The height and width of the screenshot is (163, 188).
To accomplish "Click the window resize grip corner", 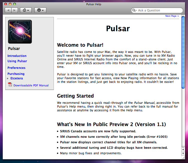I will coord(183,158).
